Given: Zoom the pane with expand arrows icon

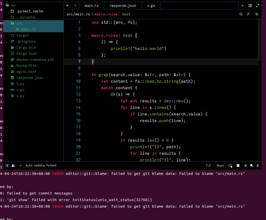Looking at the screenshot, I should (257, 6).
